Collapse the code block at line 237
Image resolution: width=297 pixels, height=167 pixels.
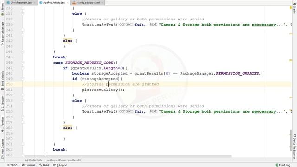point(23,13)
